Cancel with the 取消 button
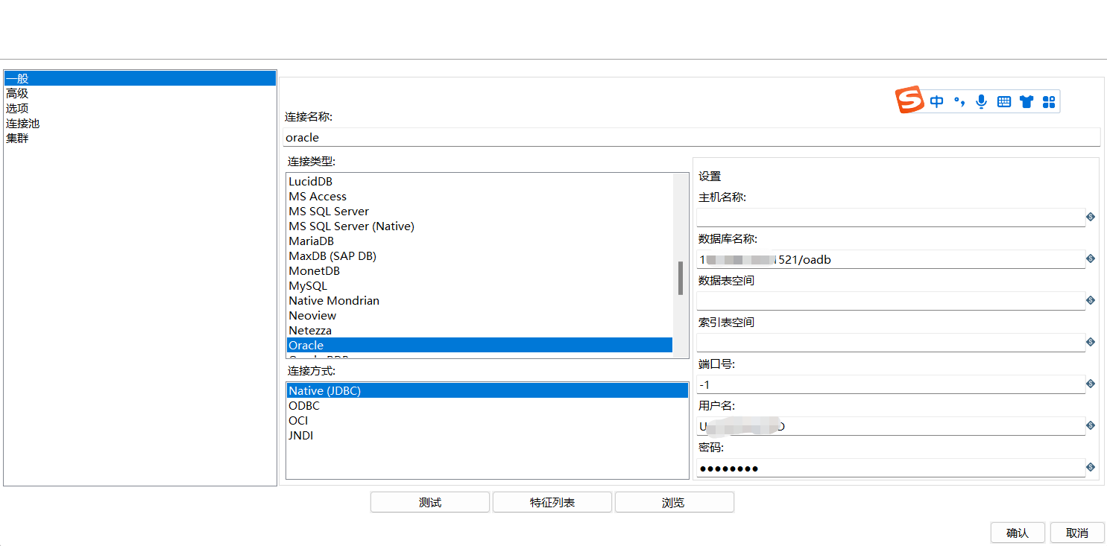Screen dimensions: 1107x546 pyautogui.click(x=1077, y=533)
